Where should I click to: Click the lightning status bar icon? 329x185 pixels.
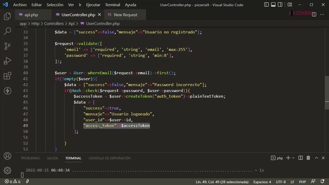pyautogui.click(x=27, y=181)
